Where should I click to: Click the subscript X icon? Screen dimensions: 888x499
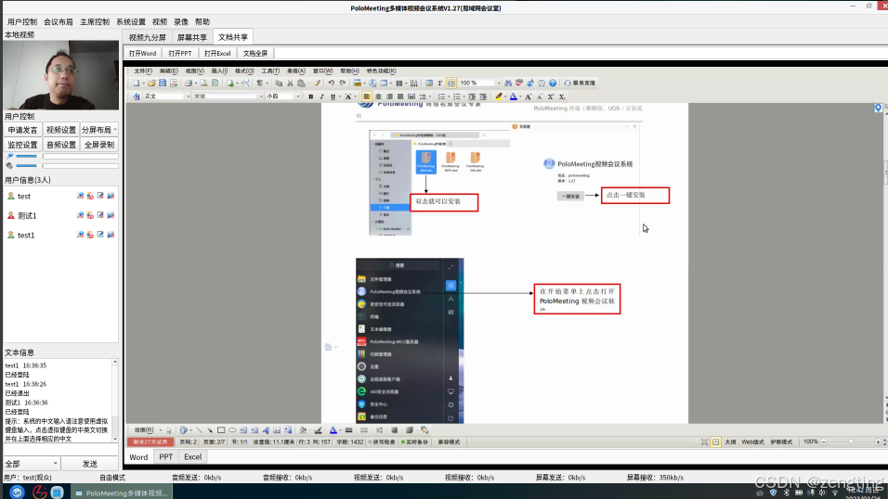(562, 96)
